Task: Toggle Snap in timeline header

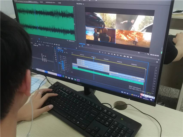Action: (x=60, y=52)
